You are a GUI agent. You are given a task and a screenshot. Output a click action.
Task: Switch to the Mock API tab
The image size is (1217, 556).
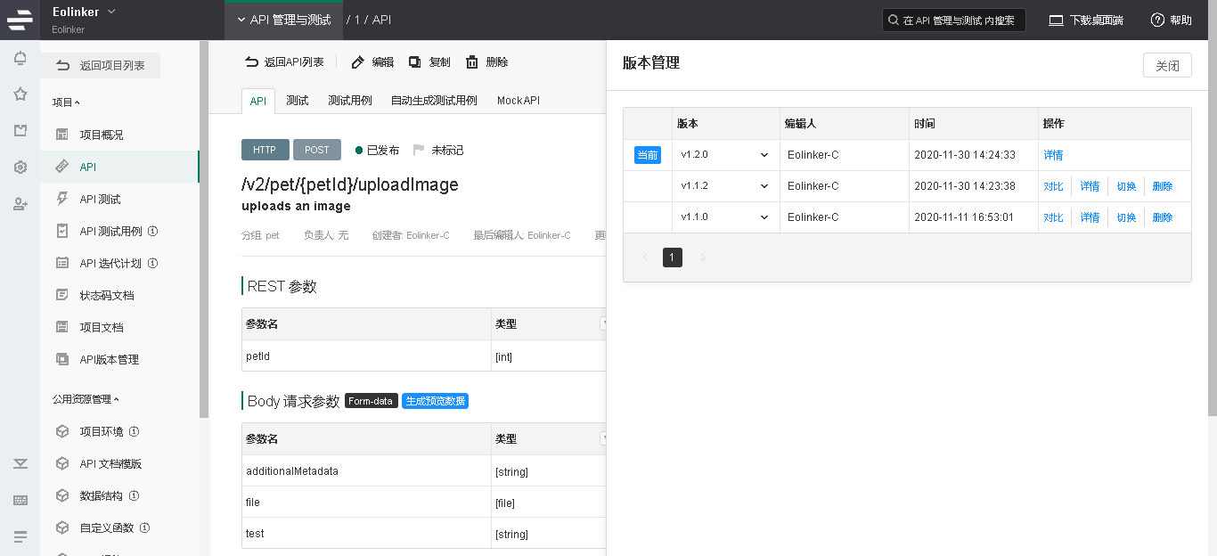(x=518, y=101)
